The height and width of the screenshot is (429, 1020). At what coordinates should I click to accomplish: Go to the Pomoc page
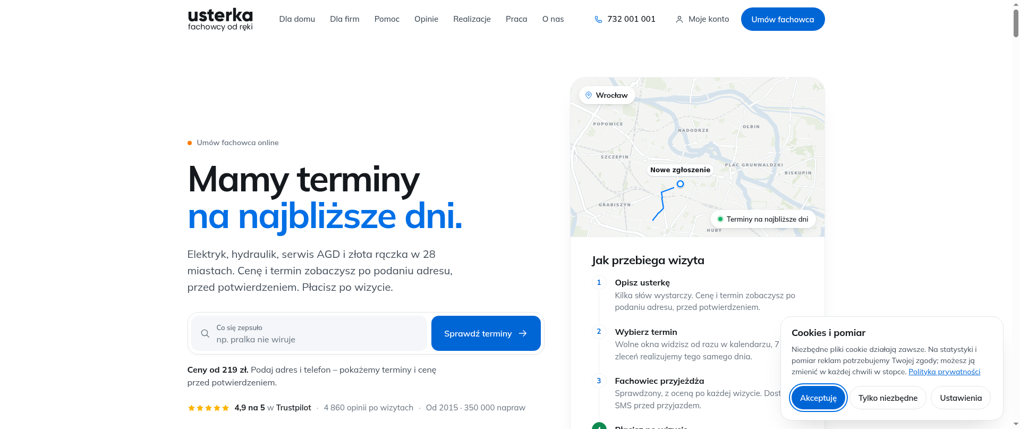pos(387,19)
